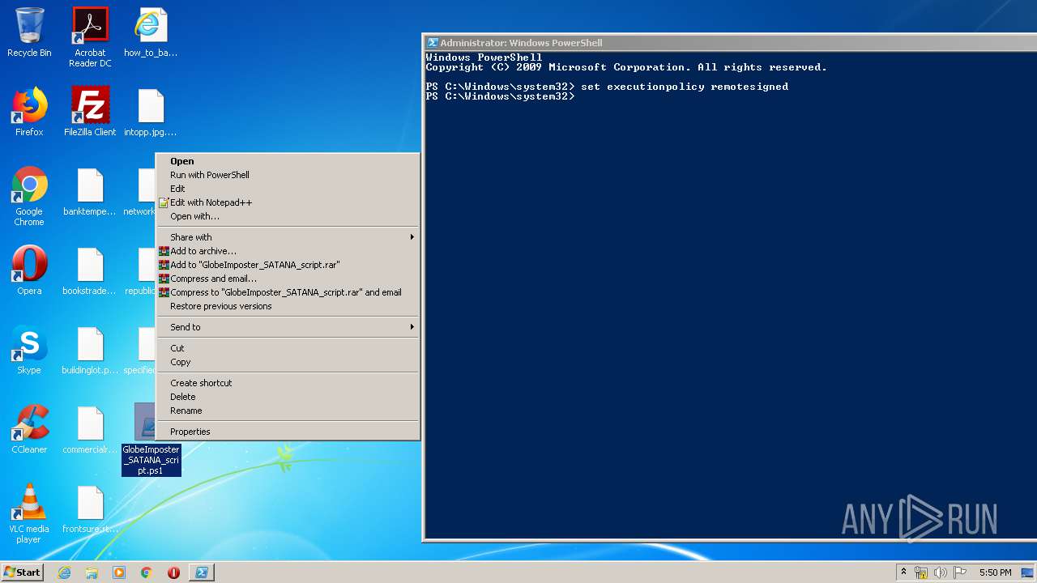Expand the Share with submenu

pyautogui.click(x=288, y=237)
